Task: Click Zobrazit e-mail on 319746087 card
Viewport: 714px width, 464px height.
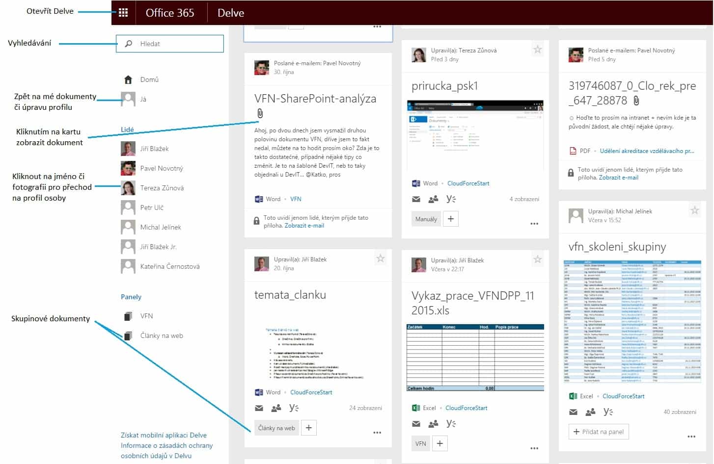Action: click(x=618, y=178)
